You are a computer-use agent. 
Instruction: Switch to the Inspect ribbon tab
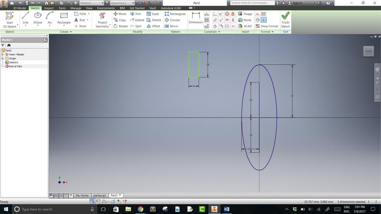click(49, 8)
